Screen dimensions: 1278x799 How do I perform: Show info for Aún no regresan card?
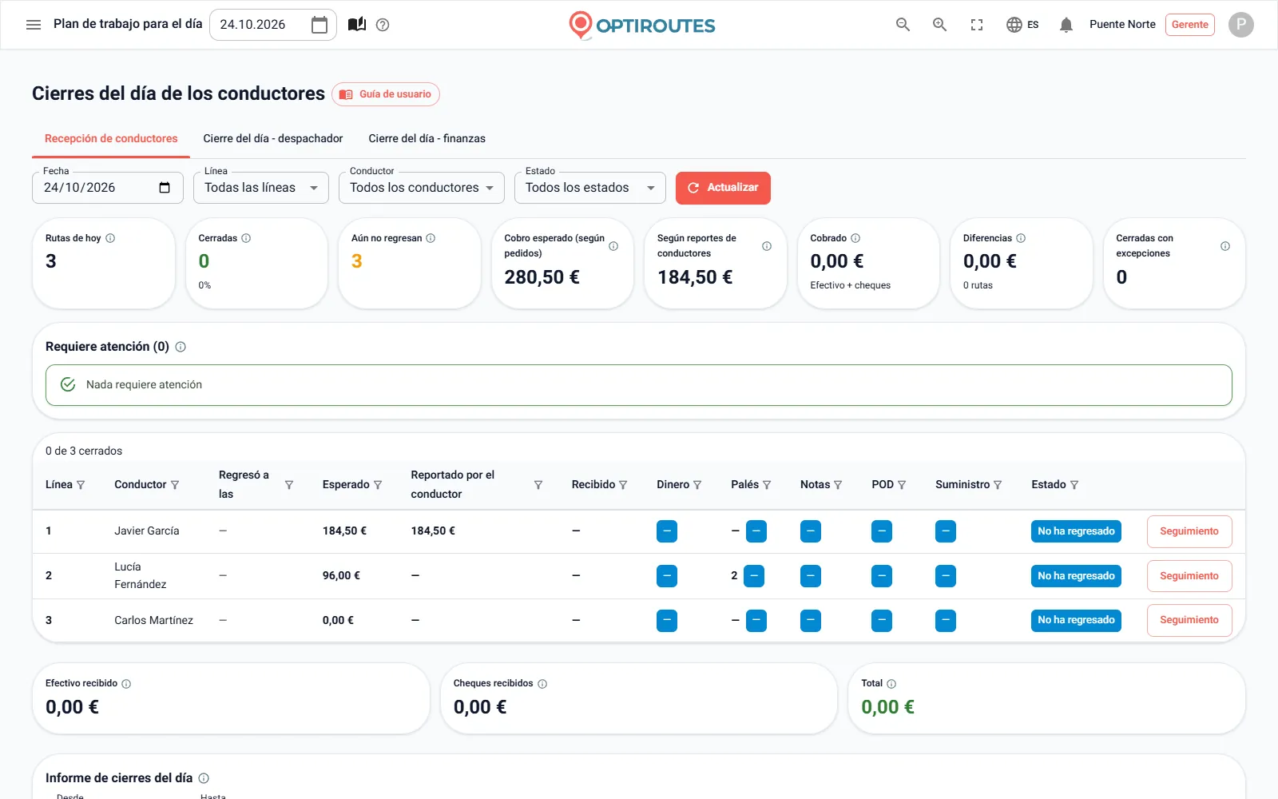click(431, 238)
